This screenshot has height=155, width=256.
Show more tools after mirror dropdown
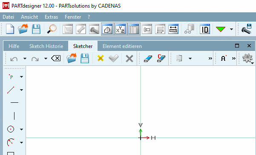click(x=210, y=59)
